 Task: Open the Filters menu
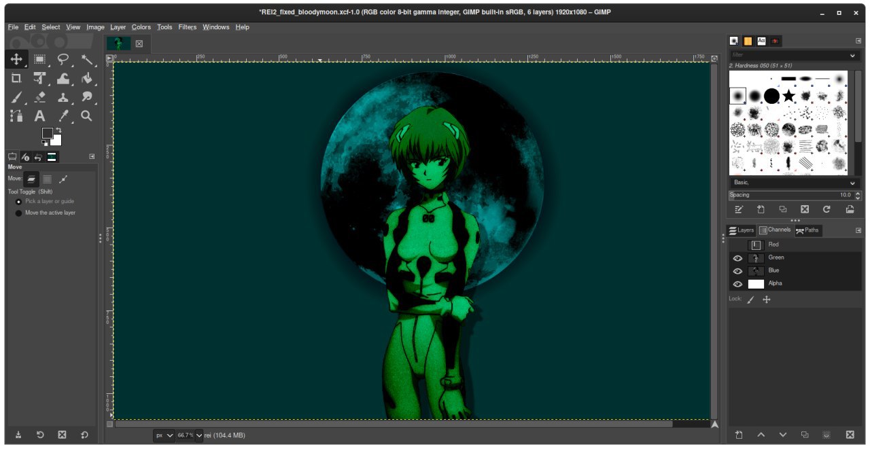[x=188, y=27]
